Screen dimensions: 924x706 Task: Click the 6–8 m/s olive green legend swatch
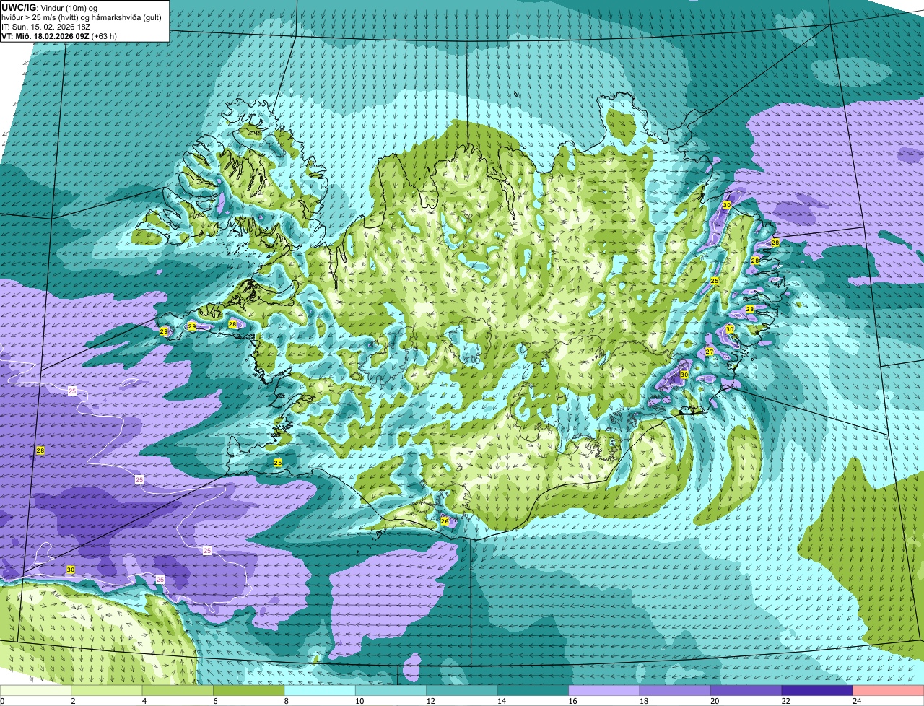(x=250, y=691)
